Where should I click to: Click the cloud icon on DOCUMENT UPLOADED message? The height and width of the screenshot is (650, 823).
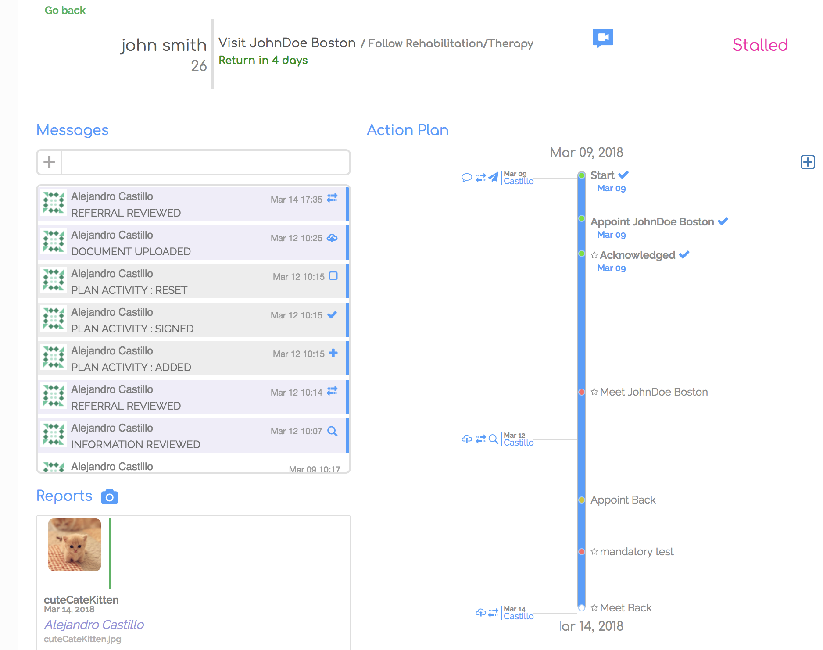(333, 238)
